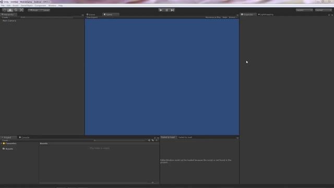The image size is (334, 188).
Task: Select the inactive Failed to load tab
Action: (x=185, y=137)
